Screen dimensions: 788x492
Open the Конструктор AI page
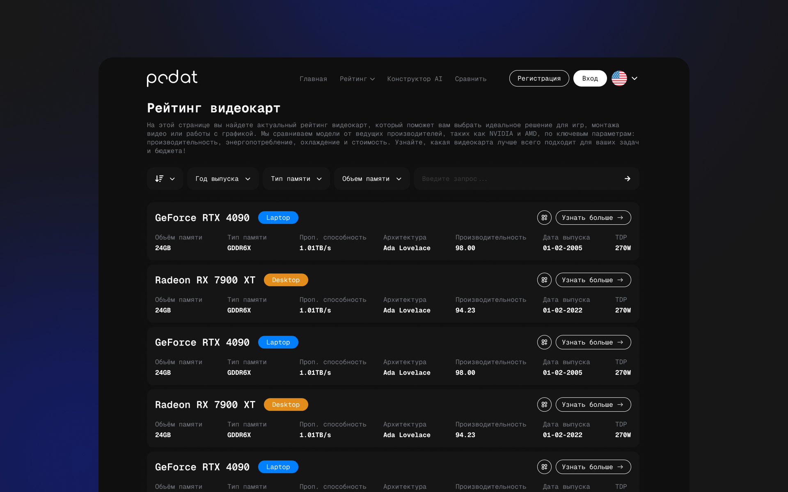click(x=415, y=79)
